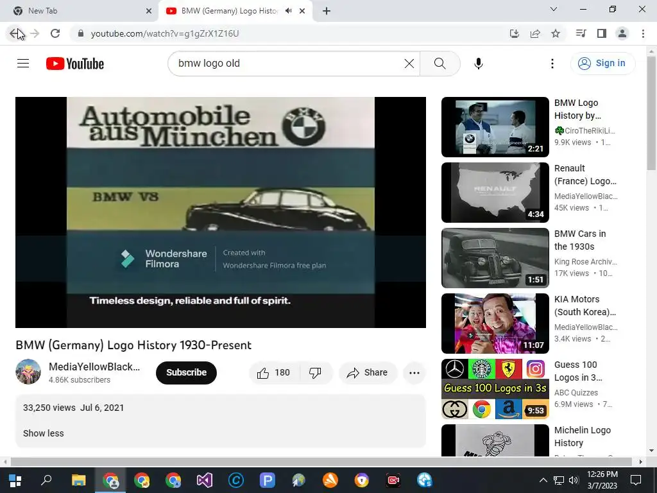Screen dimensions: 657x493
Task: Clear the search box with the X
Action: 409,64
